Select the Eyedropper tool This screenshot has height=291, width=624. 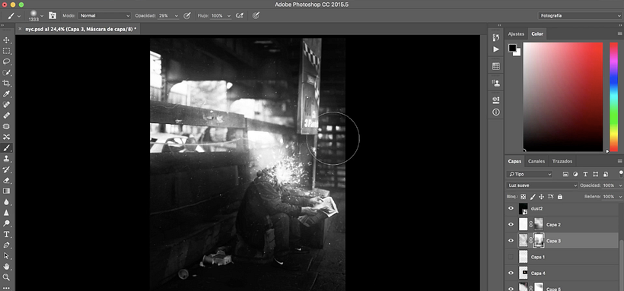click(x=6, y=93)
